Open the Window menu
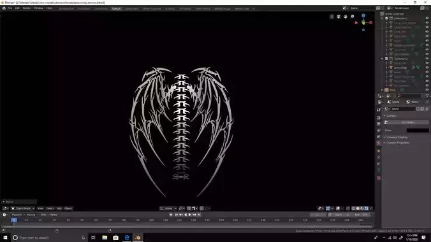This screenshot has height=242, width=431. click(x=38, y=8)
